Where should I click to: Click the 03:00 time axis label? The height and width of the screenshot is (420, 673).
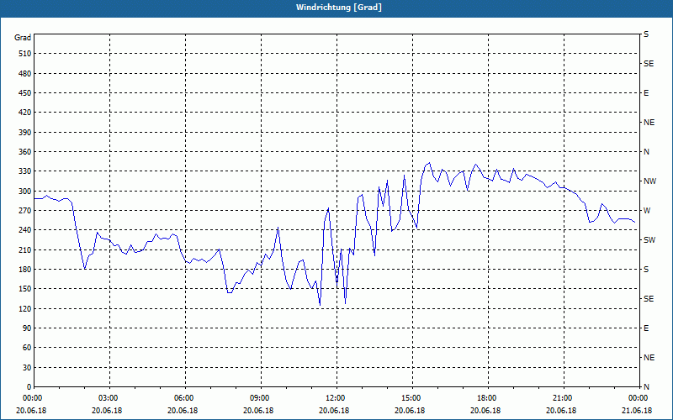tap(109, 398)
